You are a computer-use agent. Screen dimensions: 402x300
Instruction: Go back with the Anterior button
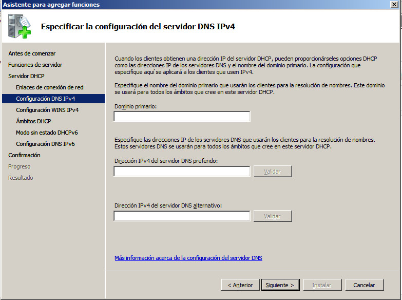pos(240,285)
